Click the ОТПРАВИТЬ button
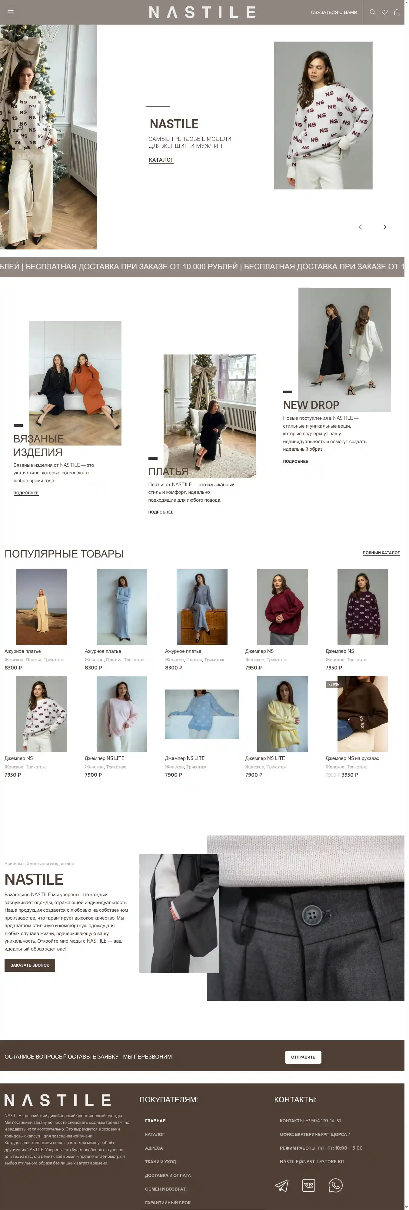Image resolution: width=409 pixels, height=1210 pixels. point(303,1057)
